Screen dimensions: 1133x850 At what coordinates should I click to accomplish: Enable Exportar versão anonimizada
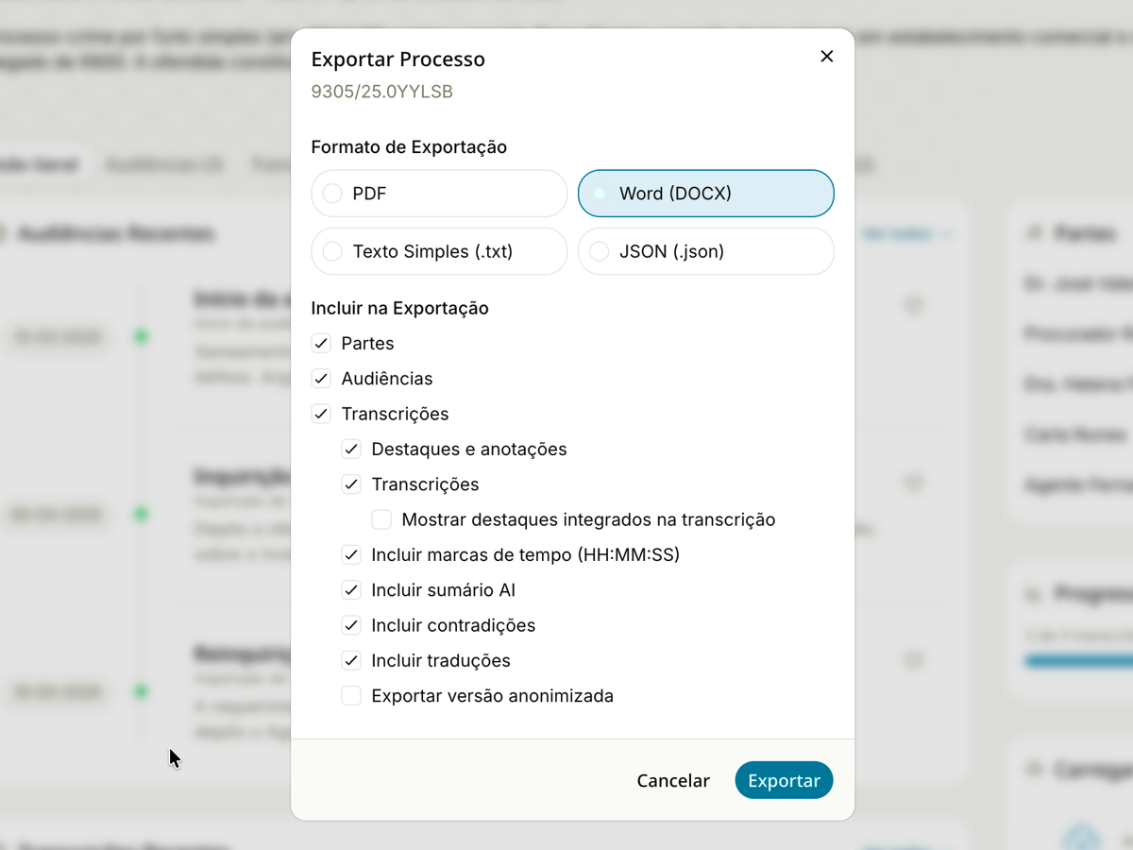tap(351, 696)
